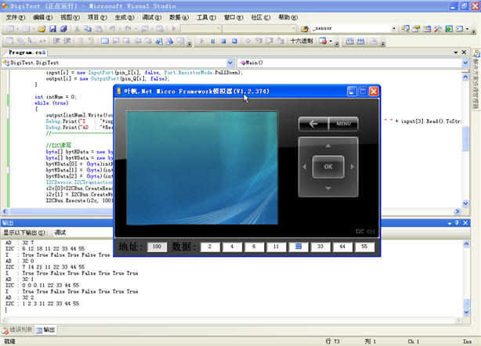The image size is (481, 346).
Task: Open the 文件 (File) menu
Action: [16, 17]
